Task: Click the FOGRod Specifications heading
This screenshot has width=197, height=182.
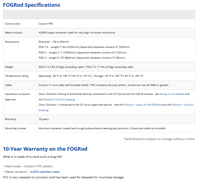Action: (x=32, y=5)
